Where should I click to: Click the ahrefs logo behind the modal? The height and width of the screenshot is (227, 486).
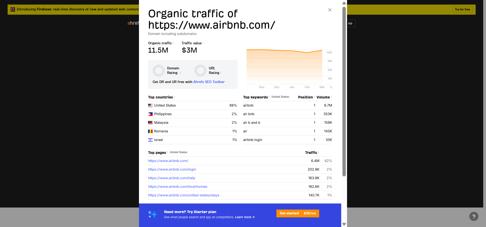pyautogui.click(x=133, y=23)
